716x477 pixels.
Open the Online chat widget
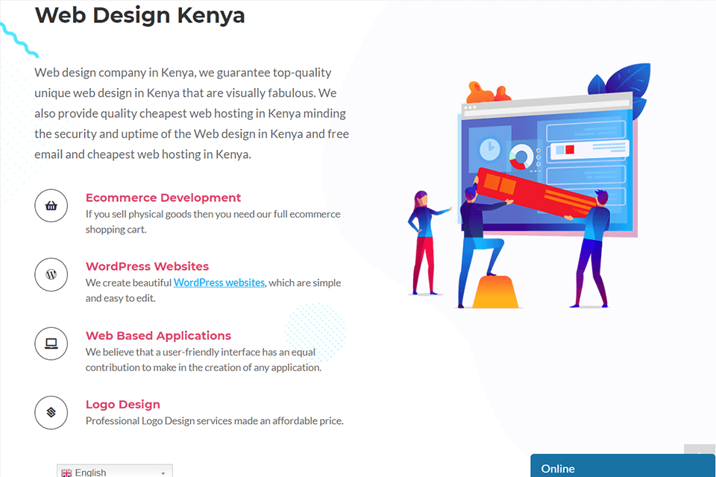(623, 466)
